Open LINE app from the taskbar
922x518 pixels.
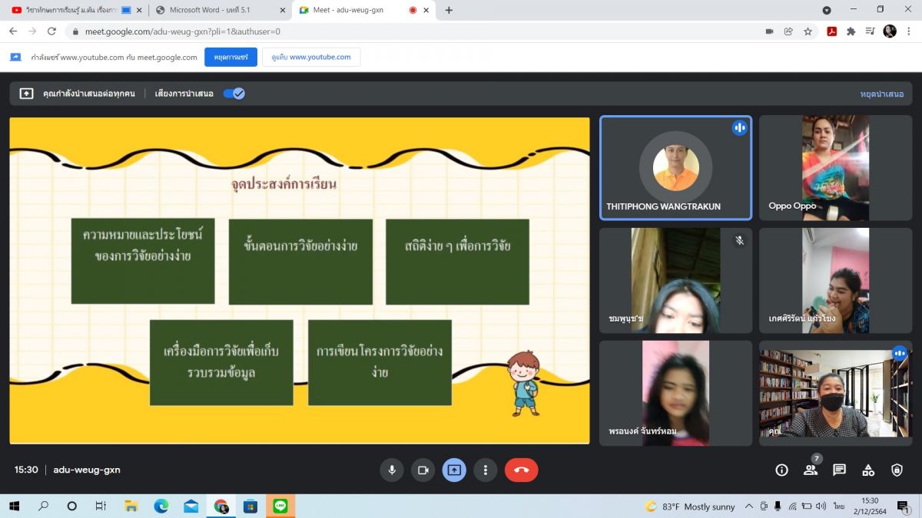(280, 506)
